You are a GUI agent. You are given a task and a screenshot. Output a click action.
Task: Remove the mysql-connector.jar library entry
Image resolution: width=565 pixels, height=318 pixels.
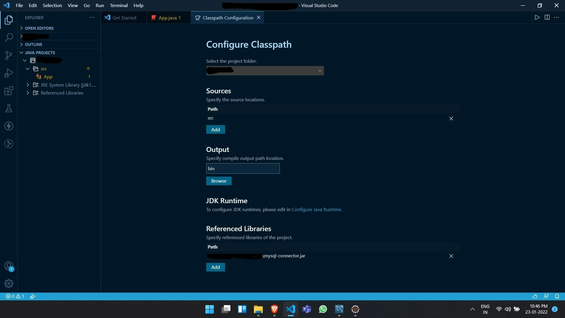click(451, 256)
